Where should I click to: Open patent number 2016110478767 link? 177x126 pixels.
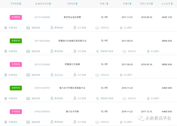point(42,88)
